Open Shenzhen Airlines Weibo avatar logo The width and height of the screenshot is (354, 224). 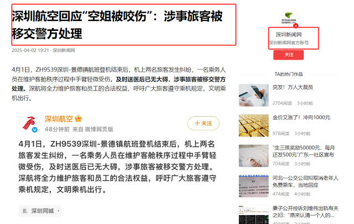tap(28, 123)
